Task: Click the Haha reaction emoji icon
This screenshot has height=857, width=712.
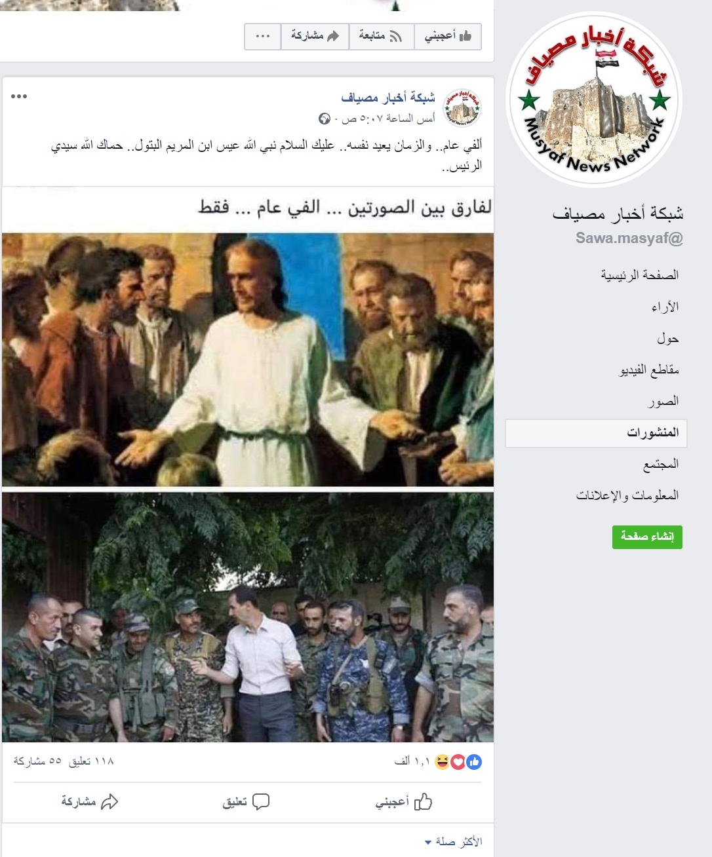Action: (443, 761)
